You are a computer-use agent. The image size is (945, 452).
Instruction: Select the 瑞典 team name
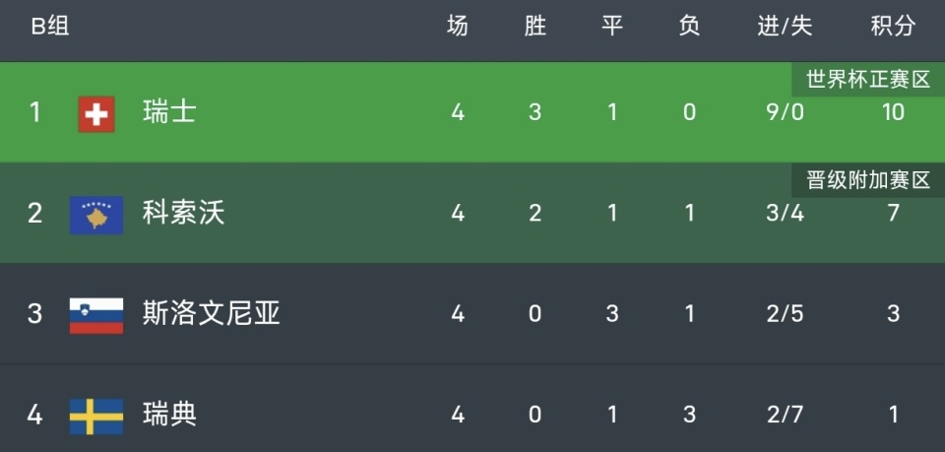169,415
